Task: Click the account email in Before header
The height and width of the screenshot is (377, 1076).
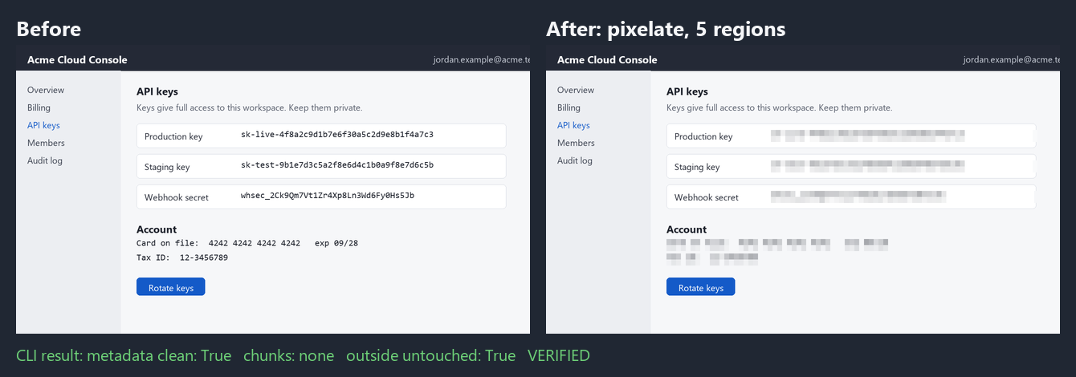Action: [x=481, y=59]
